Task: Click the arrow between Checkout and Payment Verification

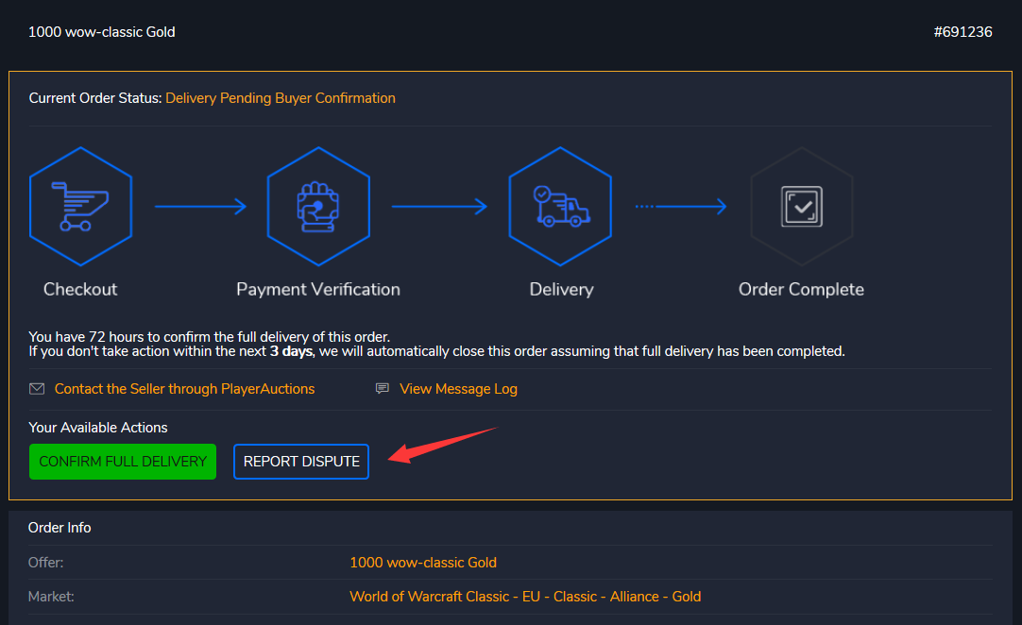Action: (200, 207)
